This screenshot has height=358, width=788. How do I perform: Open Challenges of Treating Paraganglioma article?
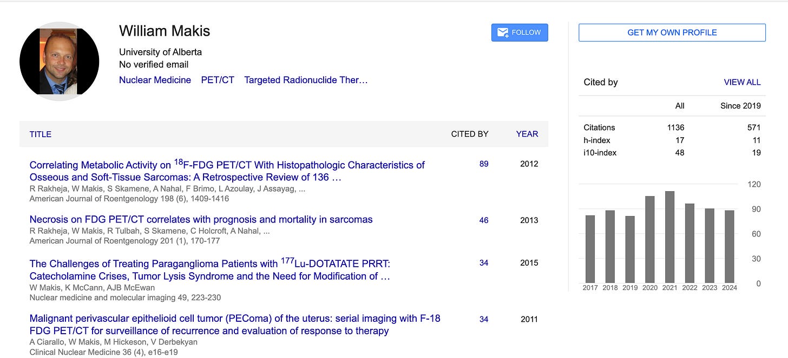point(210,269)
